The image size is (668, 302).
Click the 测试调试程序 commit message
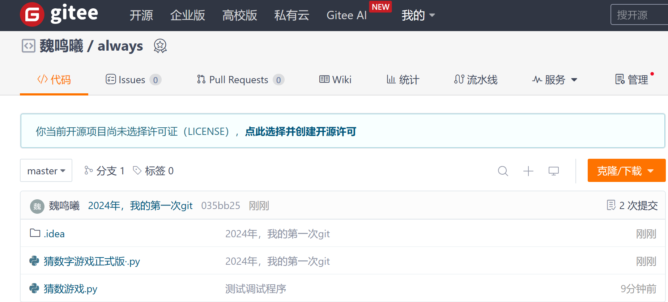point(256,289)
